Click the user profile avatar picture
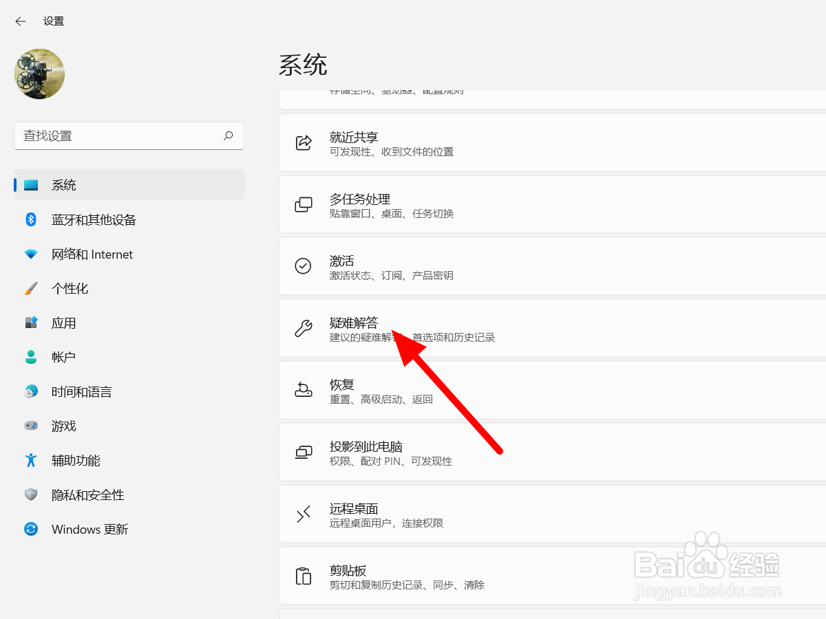 (39, 74)
